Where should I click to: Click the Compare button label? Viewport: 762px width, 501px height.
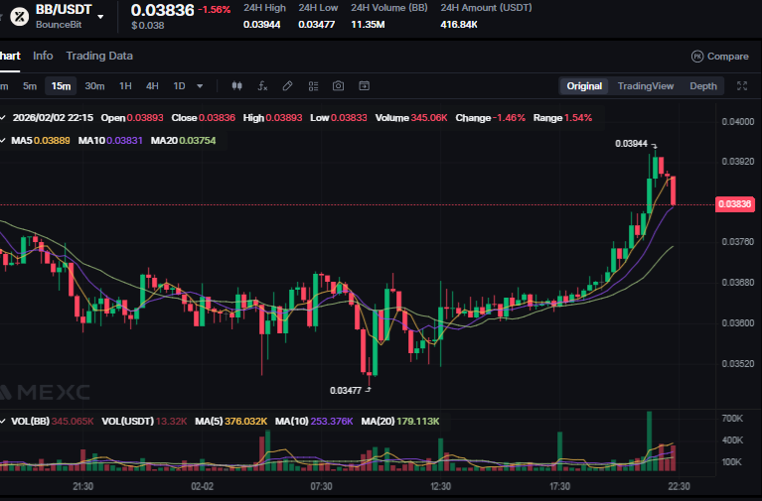pyautogui.click(x=727, y=57)
